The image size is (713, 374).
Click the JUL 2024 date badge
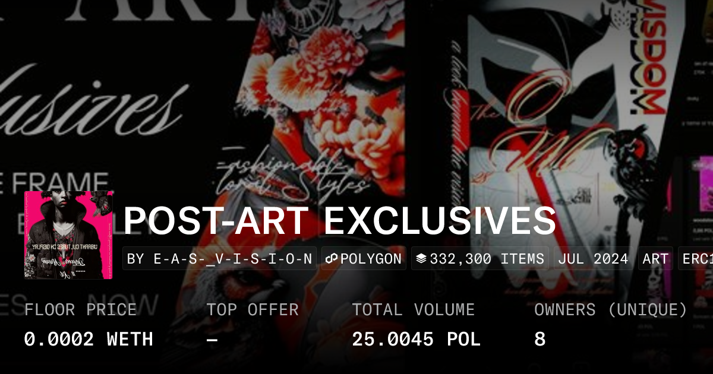click(594, 259)
